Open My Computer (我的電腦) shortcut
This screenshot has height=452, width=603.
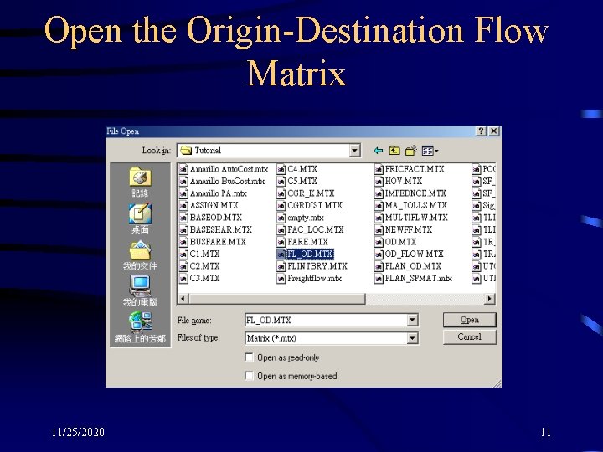(x=140, y=291)
